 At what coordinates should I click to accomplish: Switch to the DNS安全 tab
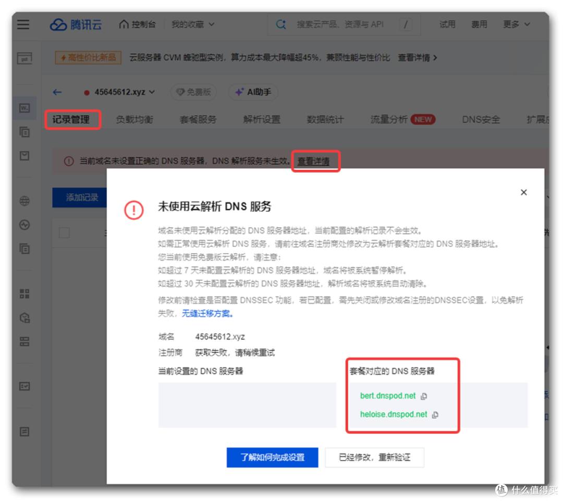click(481, 119)
